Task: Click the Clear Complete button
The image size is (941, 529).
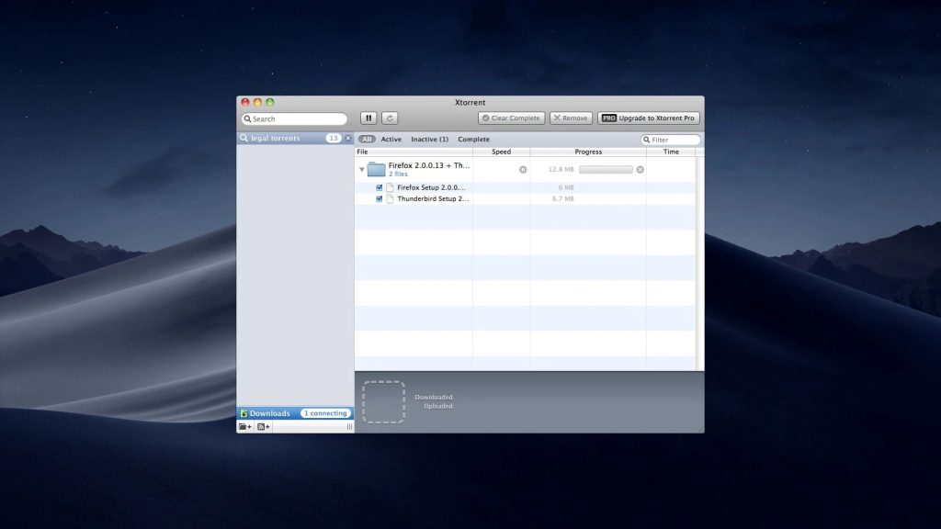Action: tap(511, 118)
